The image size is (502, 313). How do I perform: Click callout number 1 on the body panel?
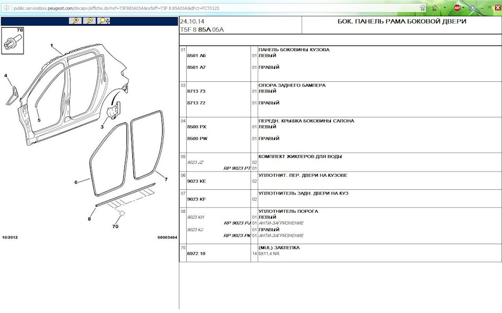(52, 46)
